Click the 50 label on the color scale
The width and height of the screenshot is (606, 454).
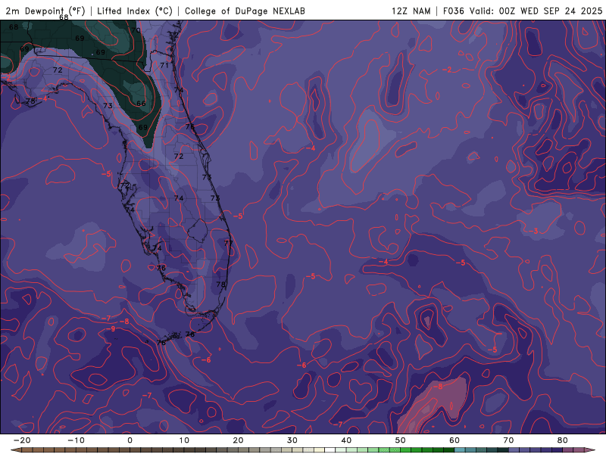[401, 440]
